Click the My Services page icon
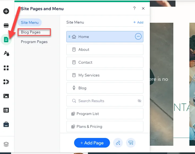 [x=74, y=75]
